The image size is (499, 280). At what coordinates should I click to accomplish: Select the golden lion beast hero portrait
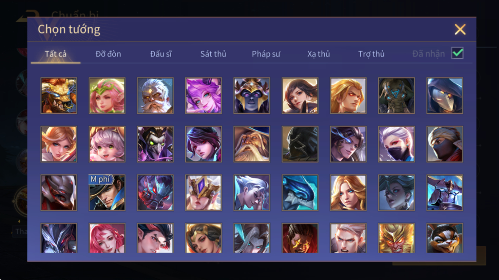59,95
